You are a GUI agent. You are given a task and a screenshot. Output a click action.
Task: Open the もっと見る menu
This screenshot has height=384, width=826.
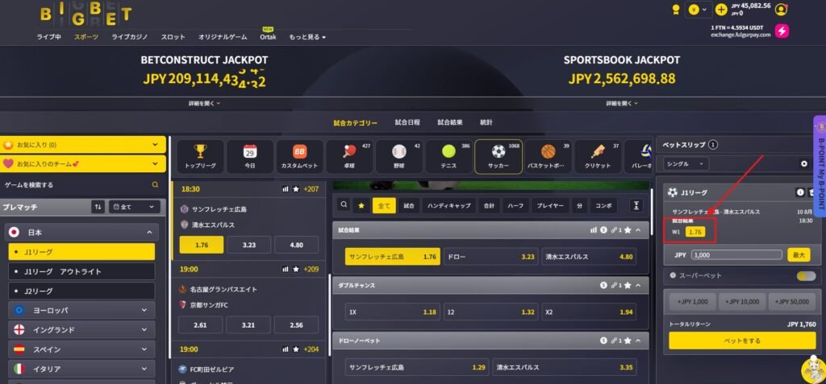tap(307, 37)
